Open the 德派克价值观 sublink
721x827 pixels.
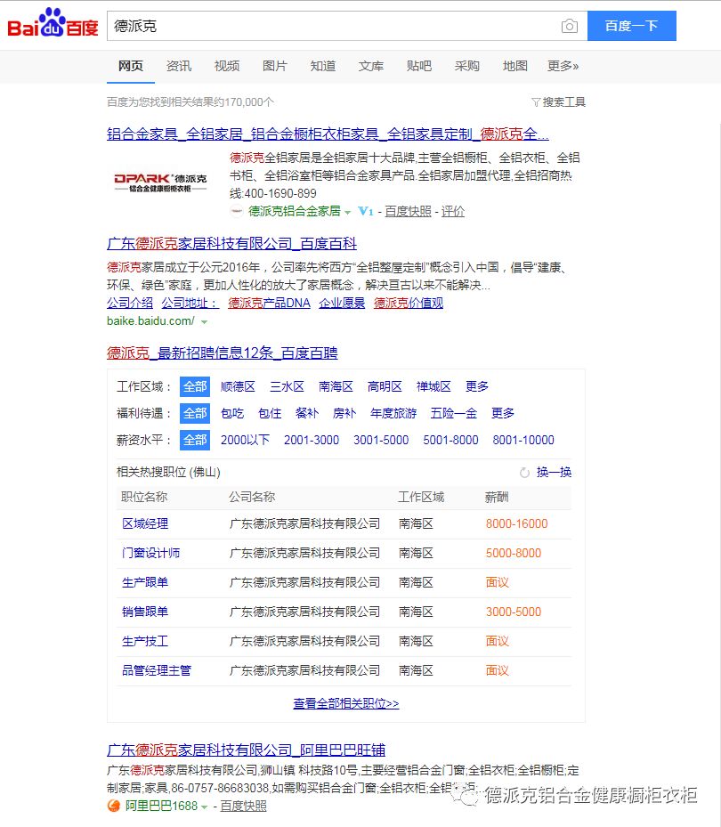point(409,304)
